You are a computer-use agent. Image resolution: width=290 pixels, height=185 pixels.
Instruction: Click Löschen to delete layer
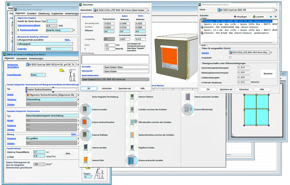pyautogui.click(x=258, y=17)
